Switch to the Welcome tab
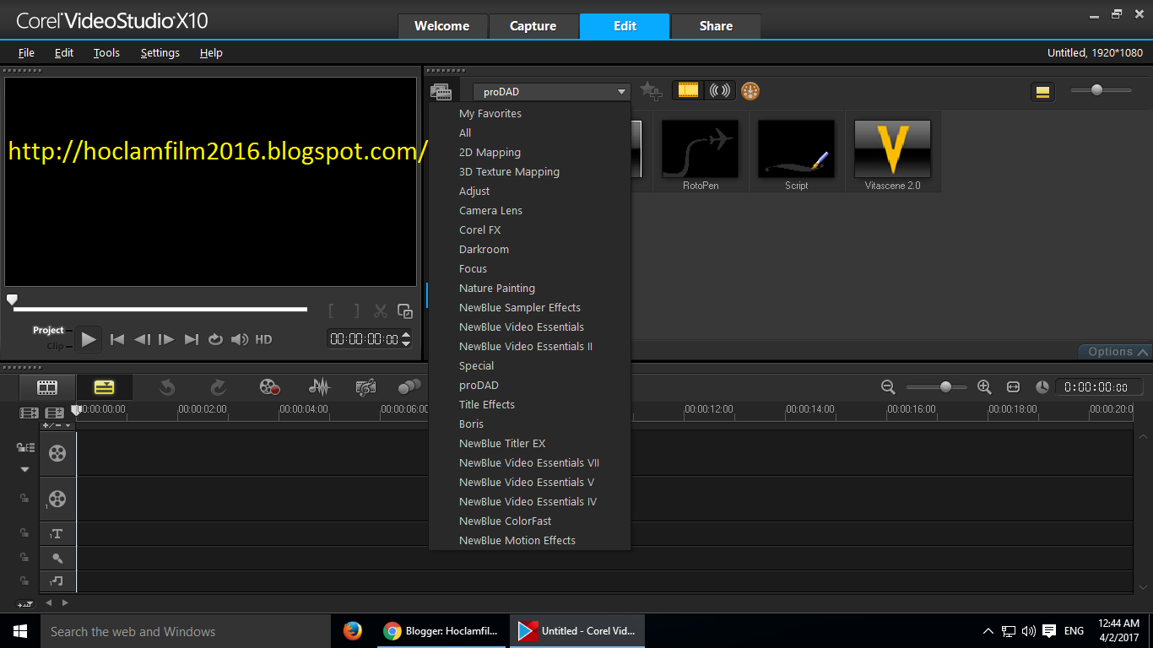1153x648 pixels. [442, 26]
